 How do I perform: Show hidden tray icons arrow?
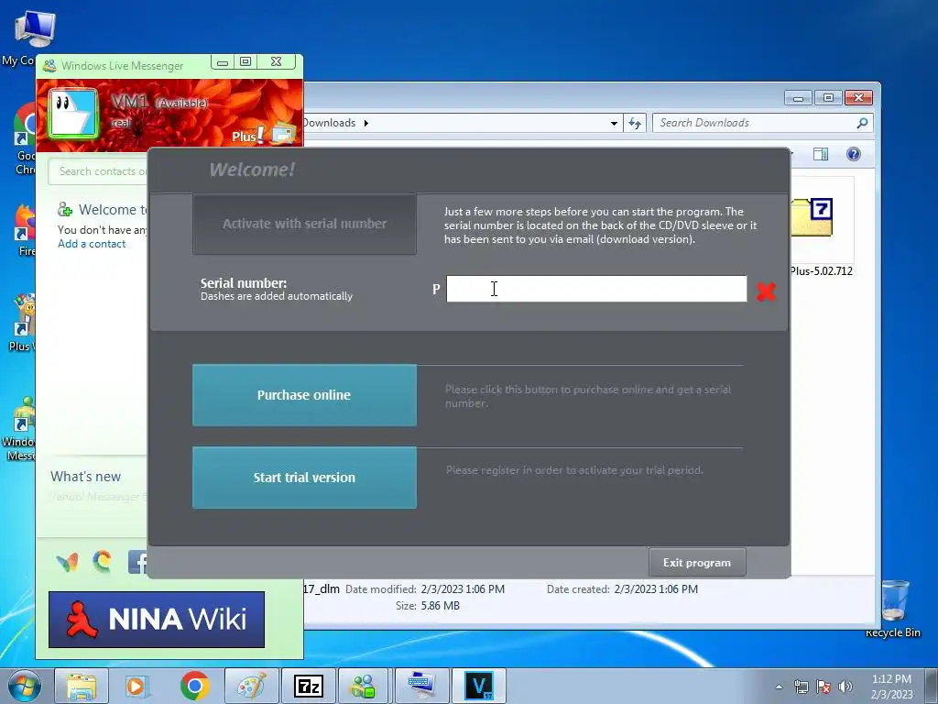click(779, 687)
